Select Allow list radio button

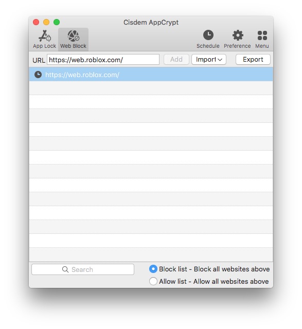(x=153, y=281)
